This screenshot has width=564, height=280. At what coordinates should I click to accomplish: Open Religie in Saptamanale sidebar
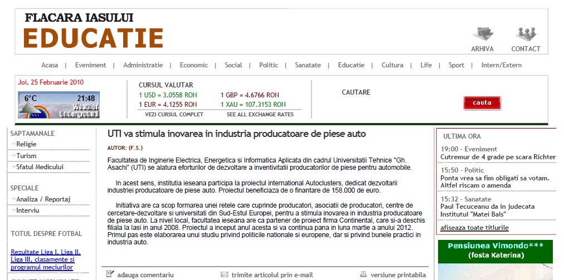point(26,144)
